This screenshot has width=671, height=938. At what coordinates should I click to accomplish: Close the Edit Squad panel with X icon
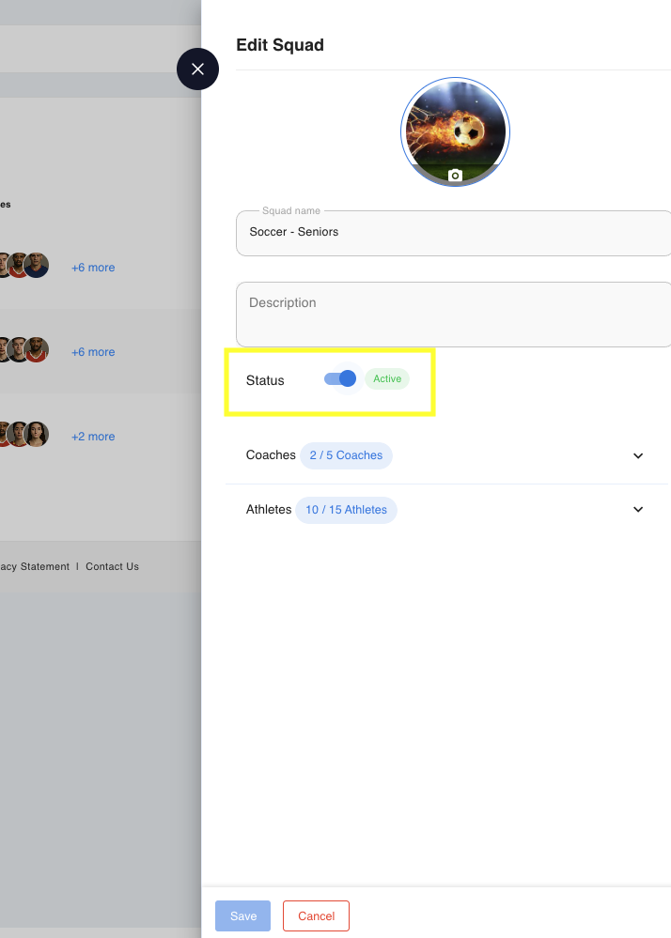(197, 69)
